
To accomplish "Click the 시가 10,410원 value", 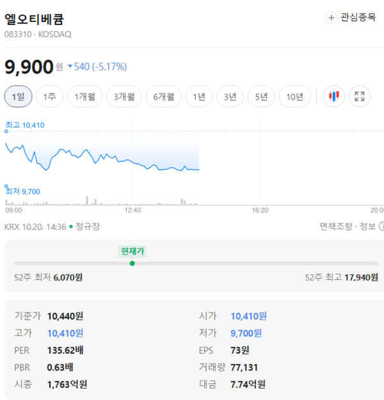I will [x=248, y=316].
